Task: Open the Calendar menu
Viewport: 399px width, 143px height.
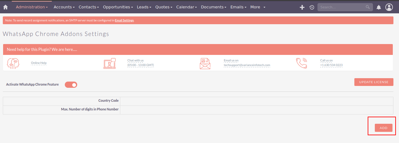Action: [186, 7]
